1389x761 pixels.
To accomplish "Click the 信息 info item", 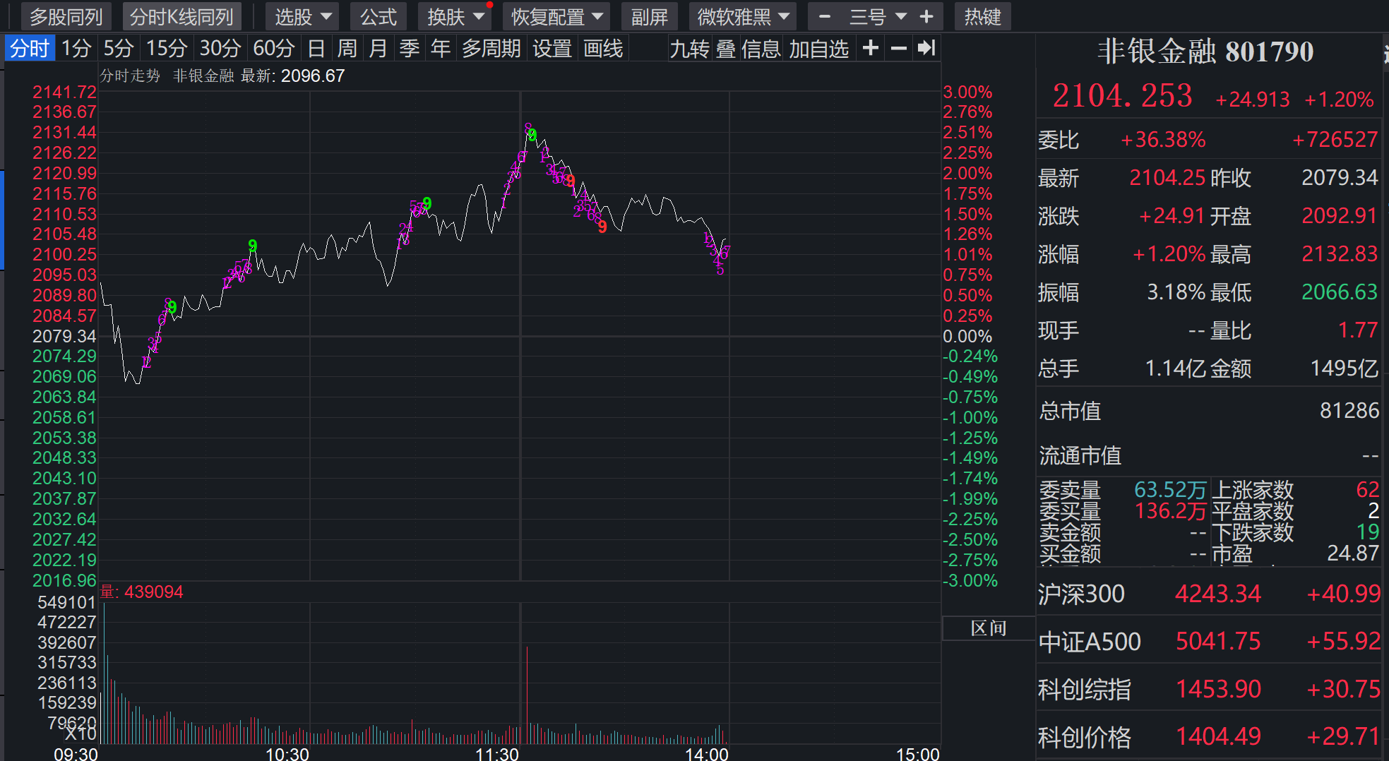I will click(x=761, y=48).
